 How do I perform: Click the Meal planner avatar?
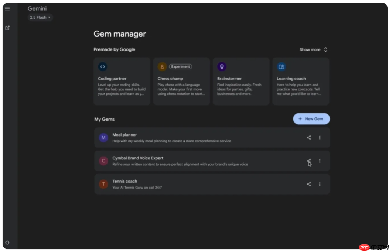pyautogui.click(x=103, y=137)
